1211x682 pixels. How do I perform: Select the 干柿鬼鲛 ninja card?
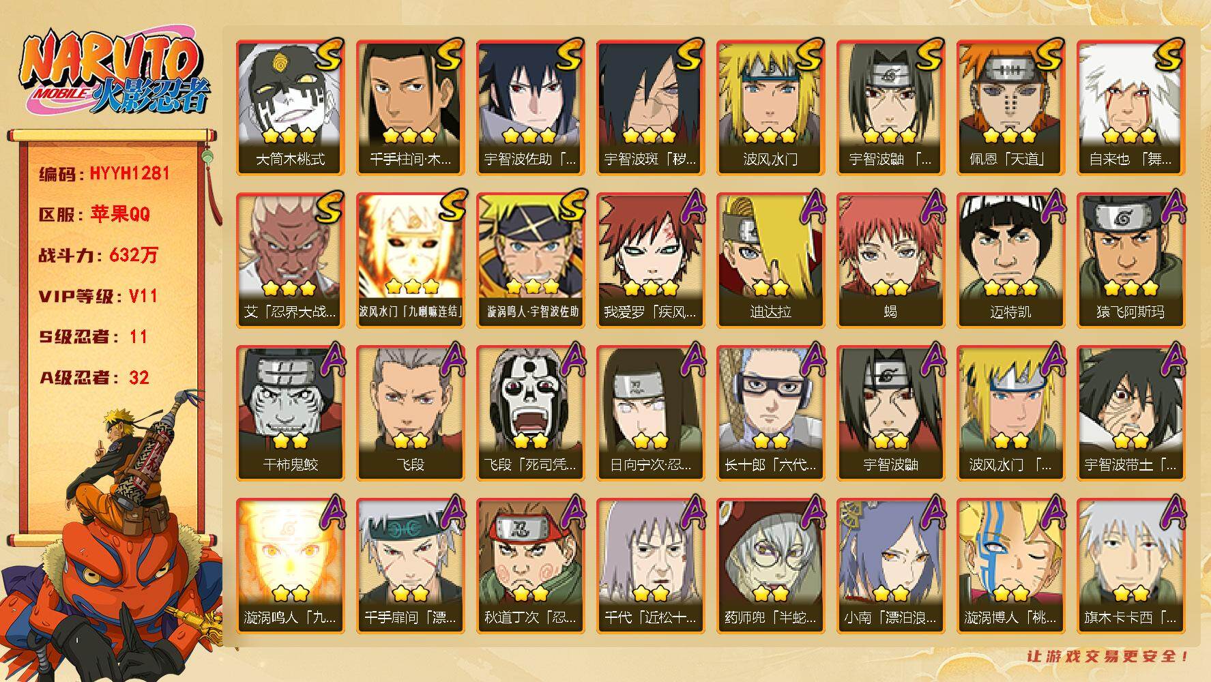pos(290,413)
